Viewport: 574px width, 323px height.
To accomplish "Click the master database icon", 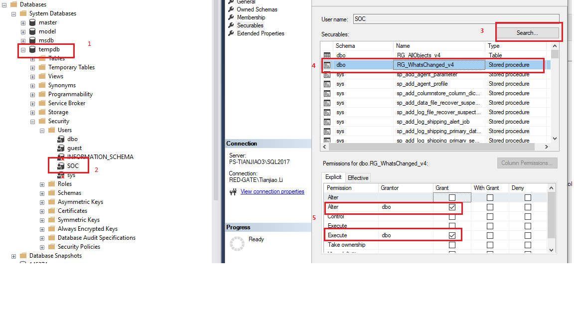I will coord(32,22).
